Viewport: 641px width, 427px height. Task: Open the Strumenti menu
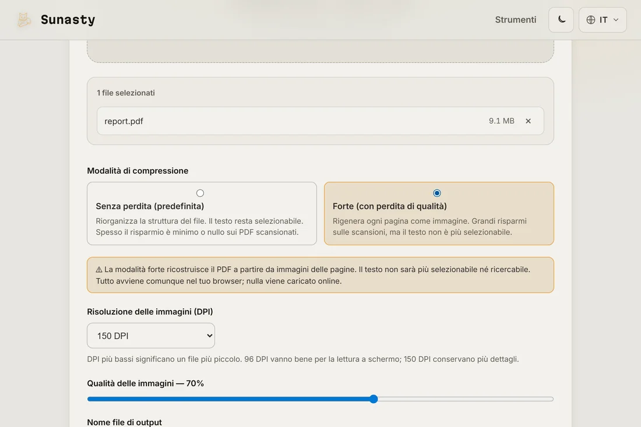pos(516,20)
